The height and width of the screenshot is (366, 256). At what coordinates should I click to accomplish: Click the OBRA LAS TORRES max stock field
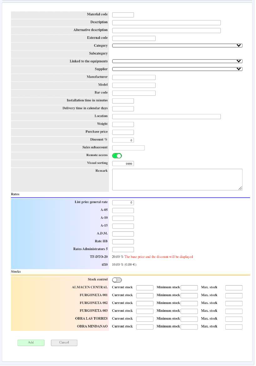pyautogui.click(x=234, y=319)
